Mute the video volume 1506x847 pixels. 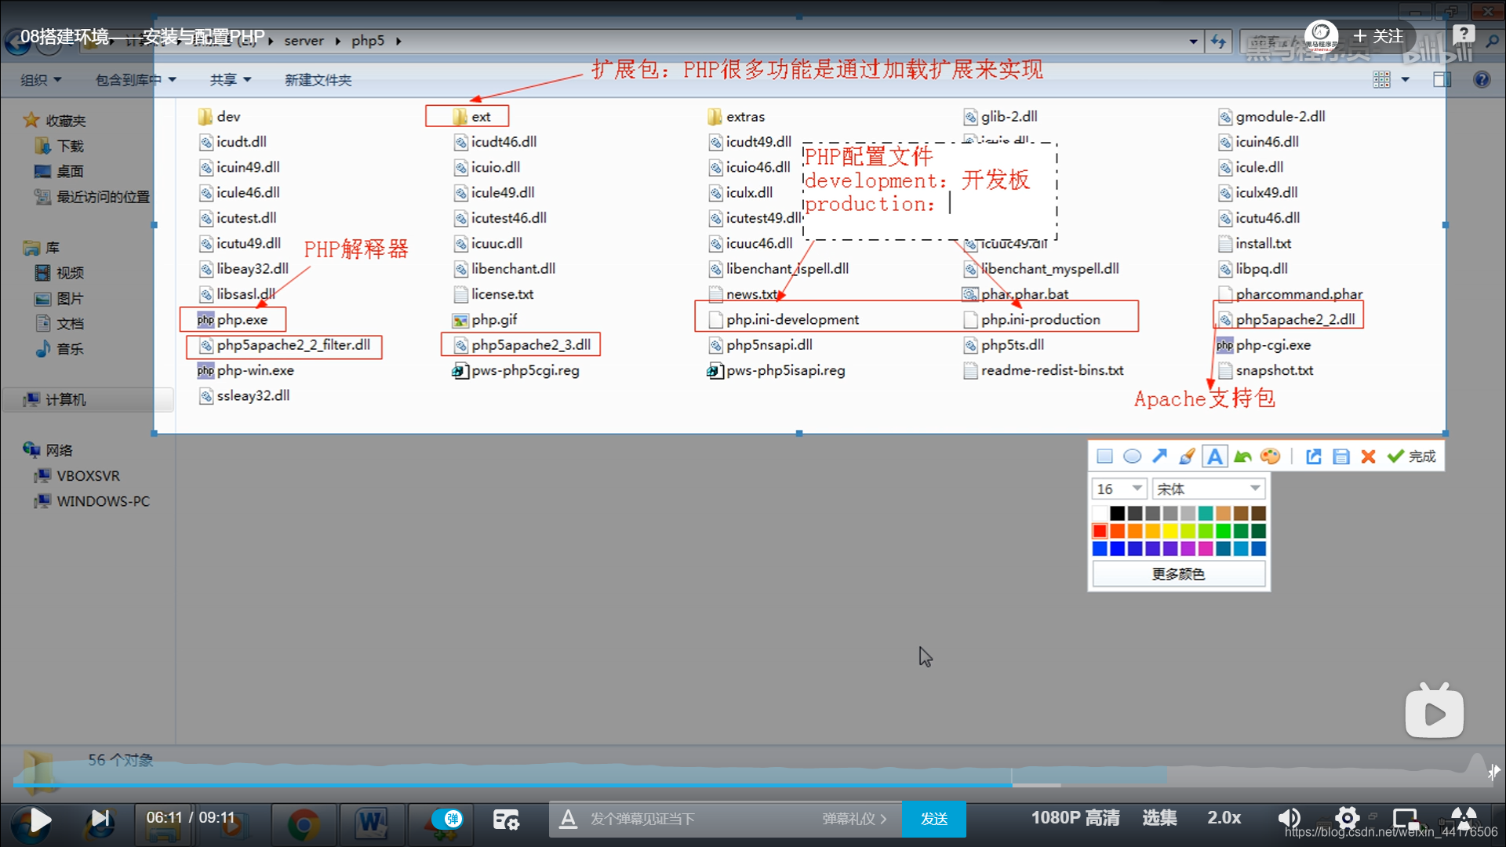point(1289,819)
